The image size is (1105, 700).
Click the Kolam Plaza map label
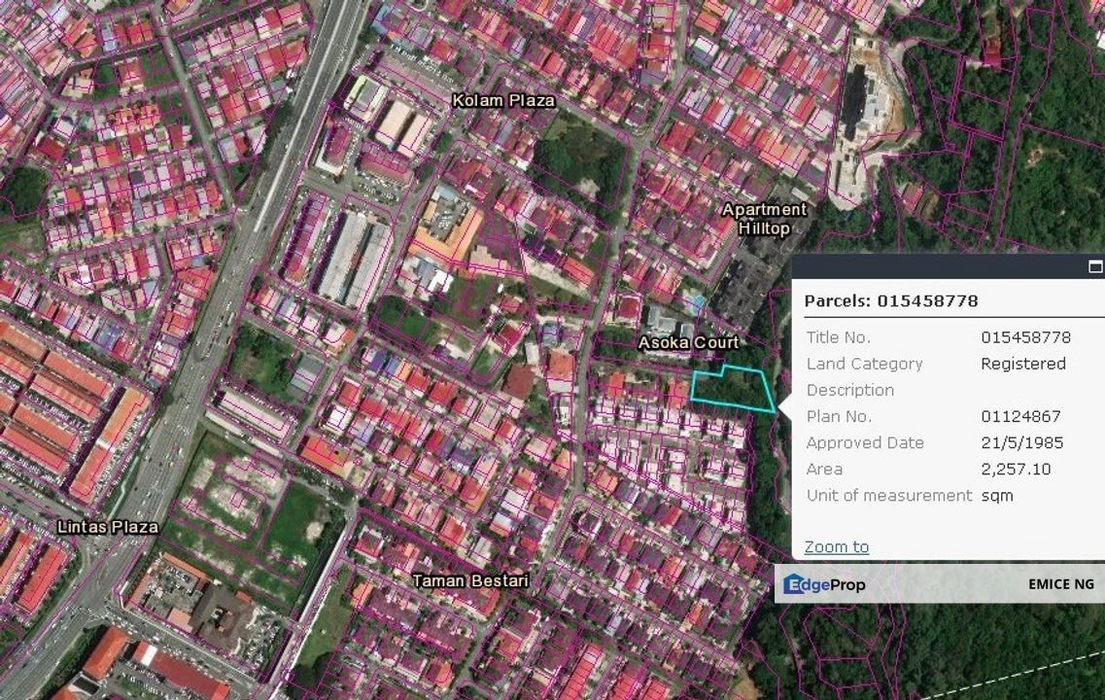click(x=503, y=100)
